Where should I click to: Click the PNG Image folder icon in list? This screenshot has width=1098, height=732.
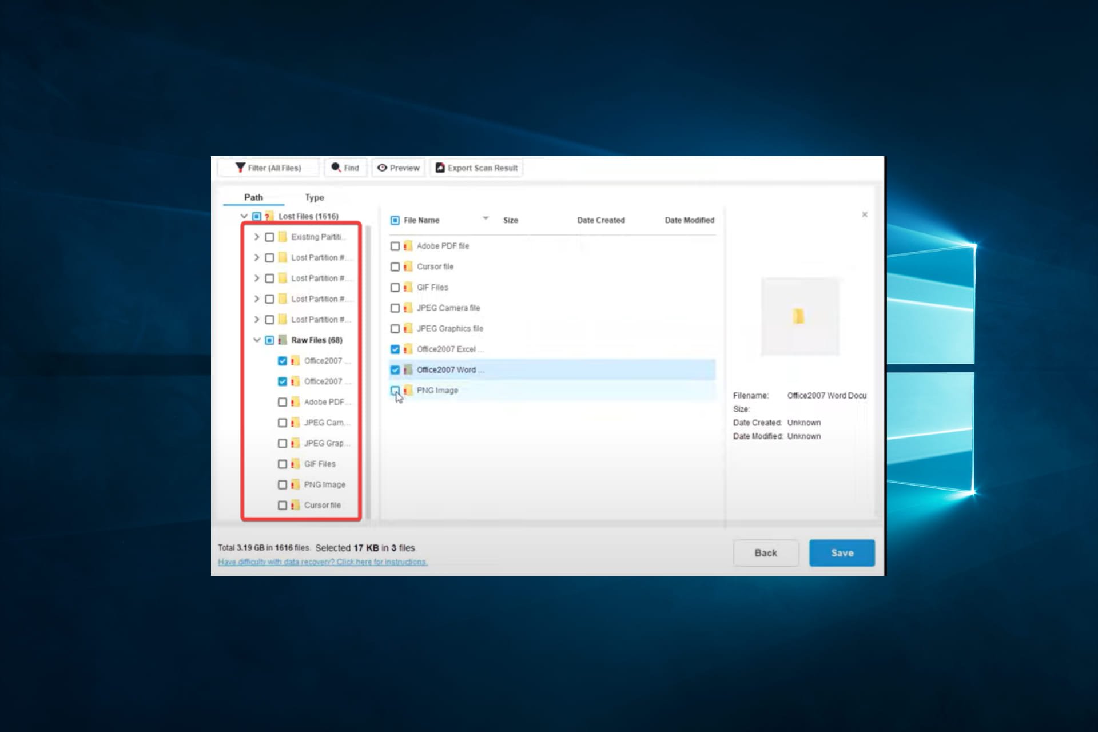click(x=408, y=390)
